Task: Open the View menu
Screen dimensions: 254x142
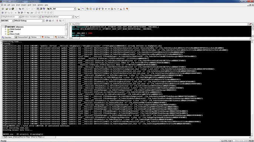Action: pos(13,5)
